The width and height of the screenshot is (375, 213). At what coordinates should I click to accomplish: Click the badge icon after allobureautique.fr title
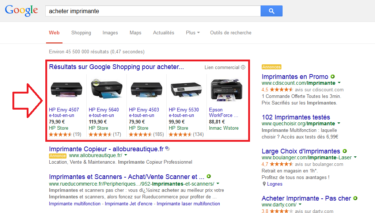[x=167, y=148]
